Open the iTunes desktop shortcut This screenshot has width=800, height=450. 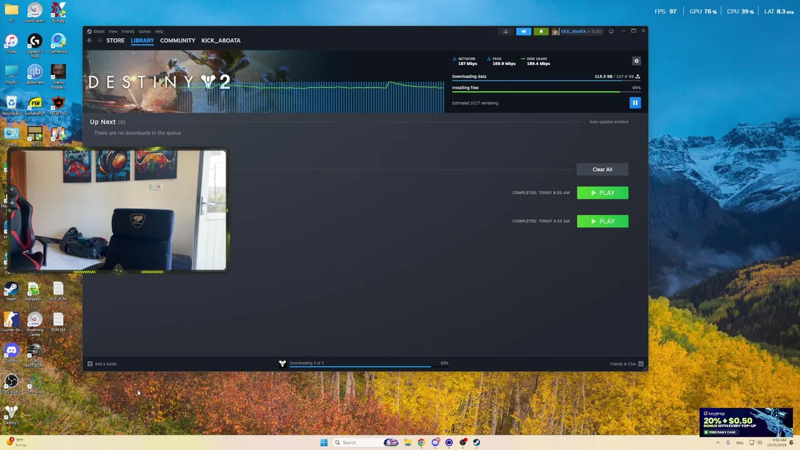(11, 44)
